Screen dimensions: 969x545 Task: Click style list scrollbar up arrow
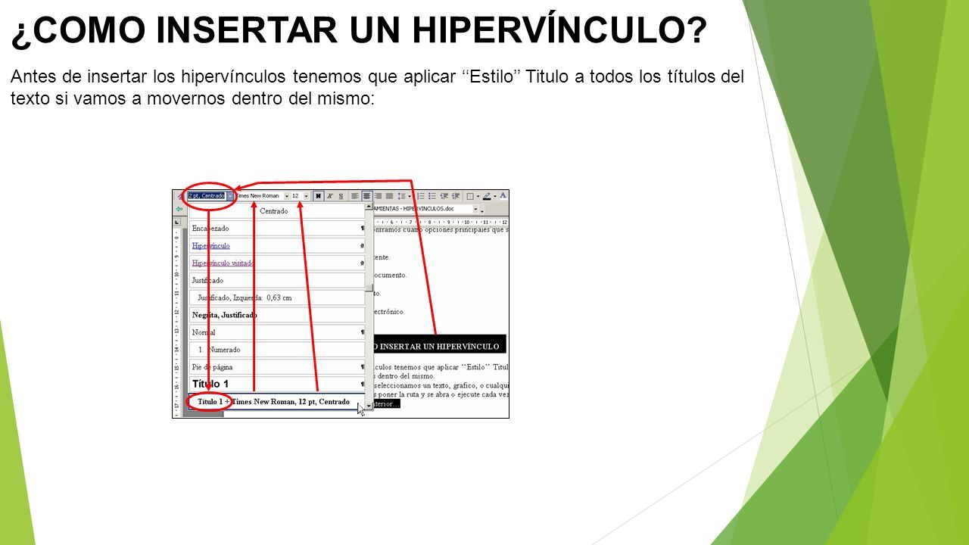[369, 206]
